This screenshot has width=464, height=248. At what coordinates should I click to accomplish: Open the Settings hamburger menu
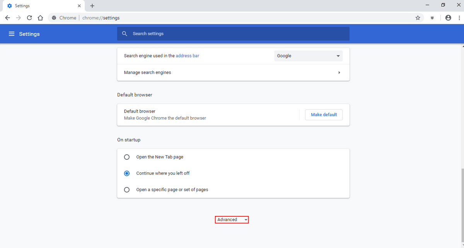(12, 34)
